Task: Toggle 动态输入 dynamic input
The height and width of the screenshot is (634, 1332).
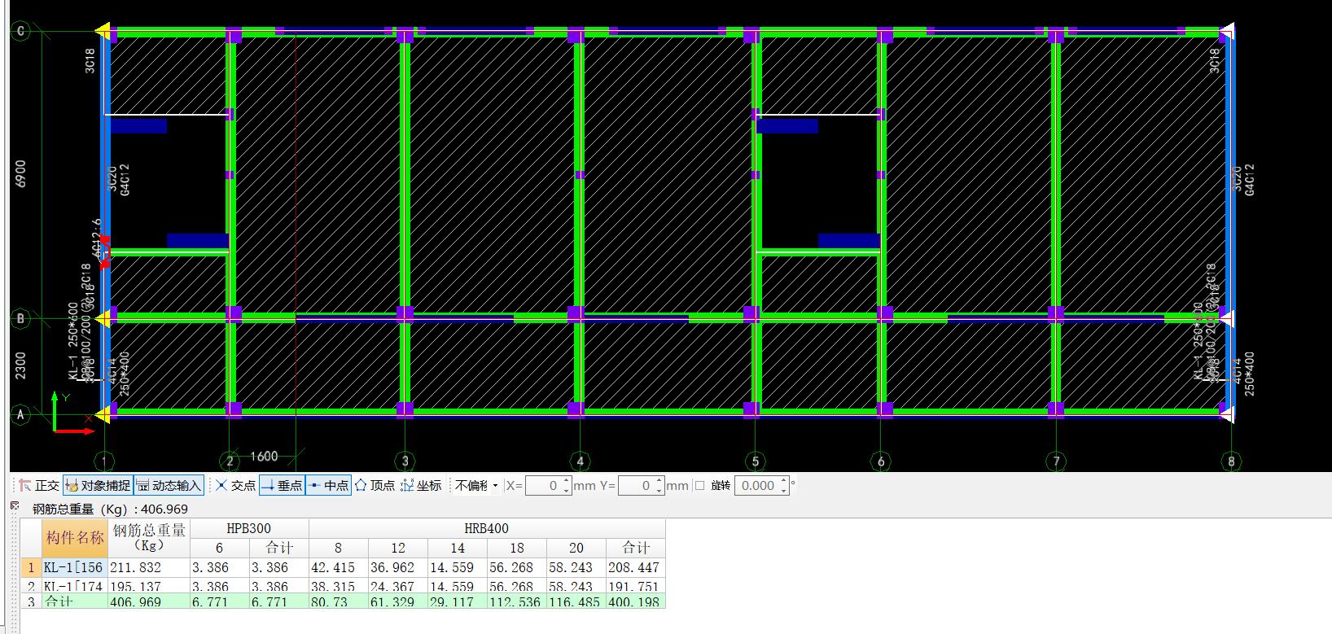Action: pyautogui.click(x=169, y=486)
